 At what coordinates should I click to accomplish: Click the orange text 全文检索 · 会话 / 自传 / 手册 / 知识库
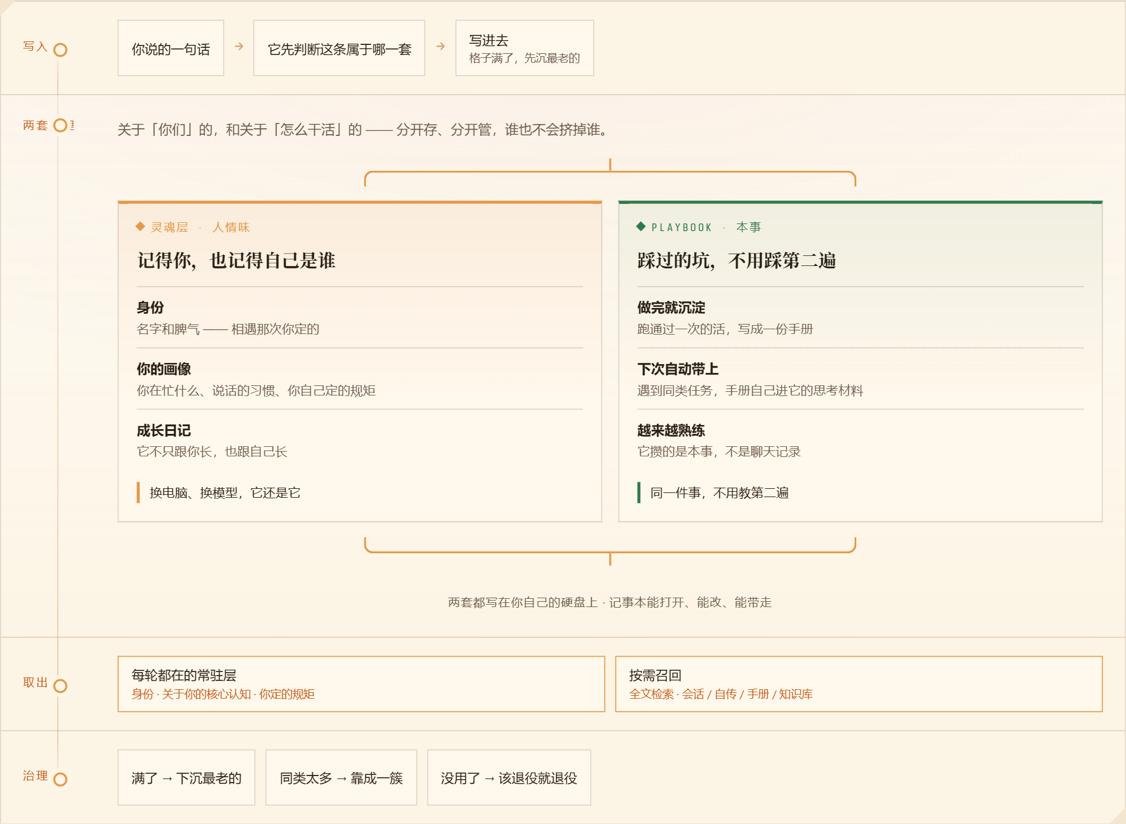pos(721,694)
